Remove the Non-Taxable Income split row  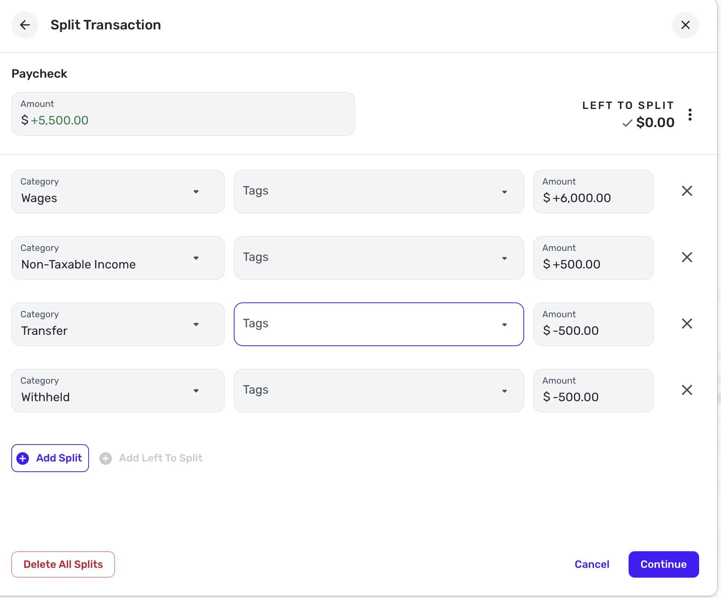pyautogui.click(x=687, y=257)
